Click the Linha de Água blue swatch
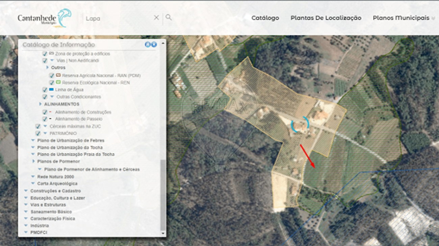The width and height of the screenshot is (439, 246). [51, 89]
